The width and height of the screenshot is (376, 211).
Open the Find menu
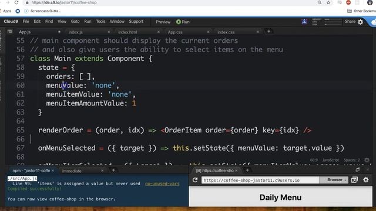pos(49,22)
